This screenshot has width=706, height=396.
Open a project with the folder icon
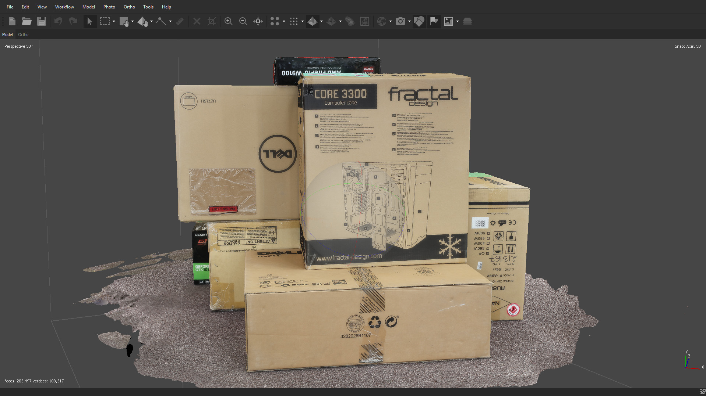[x=27, y=21]
